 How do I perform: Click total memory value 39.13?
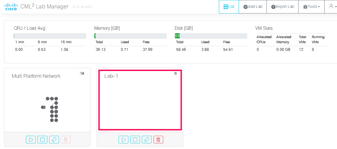100,49
